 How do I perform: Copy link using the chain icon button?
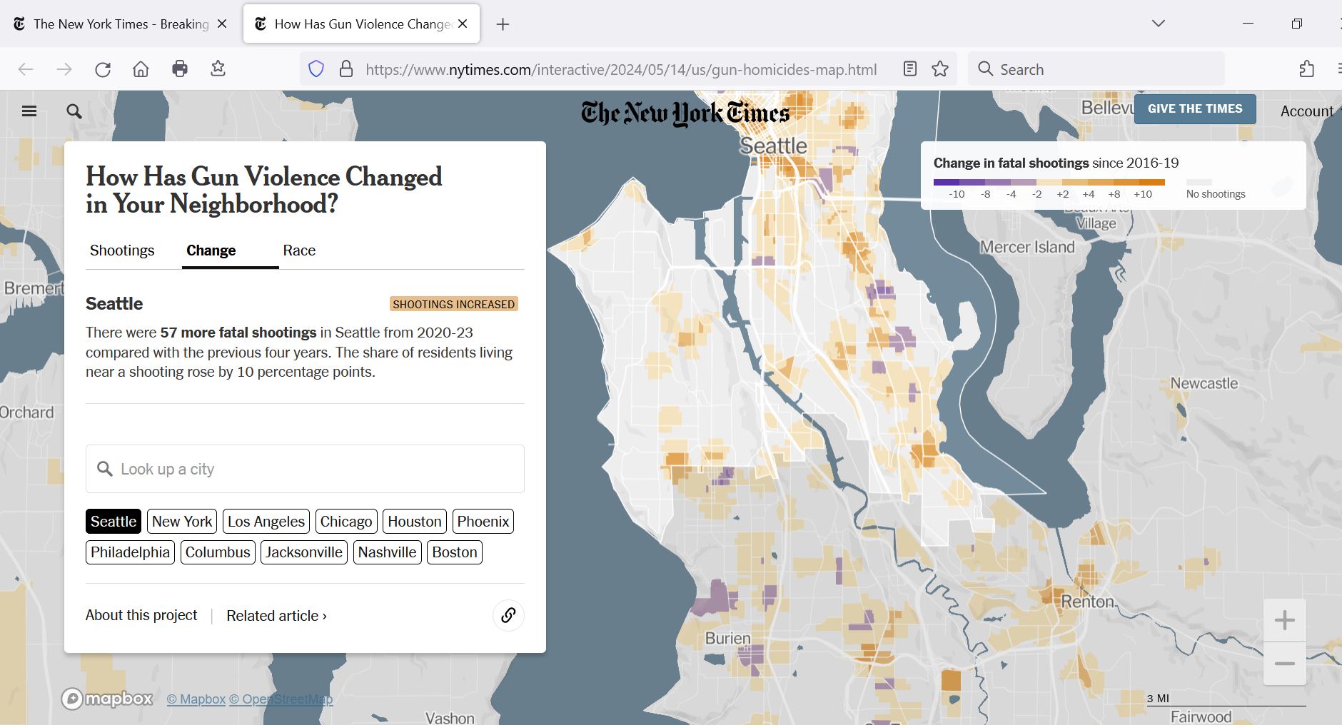click(x=508, y=615)
